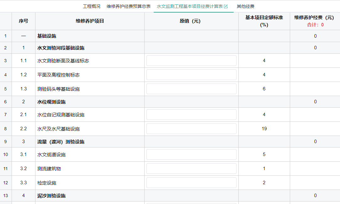This screenshot has height=204, width=340.
Task: Click the 原值 input for 水文缆道设施
Action: [191, 154]
